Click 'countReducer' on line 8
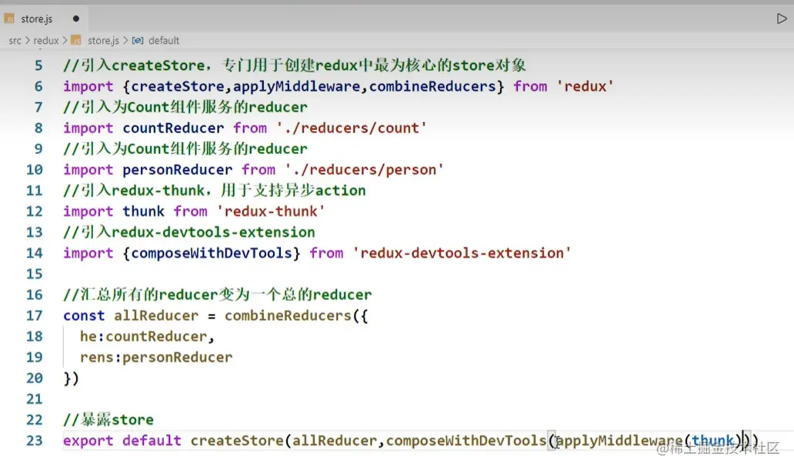This screenshot has height=470, width=794. (173, 128)
